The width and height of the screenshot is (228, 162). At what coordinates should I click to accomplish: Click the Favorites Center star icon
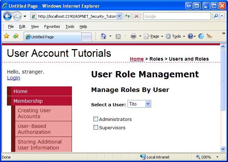[x=6, y=36]
